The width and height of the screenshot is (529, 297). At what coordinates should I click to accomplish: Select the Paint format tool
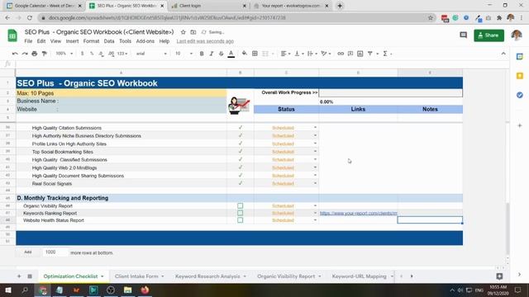coord(44,54)
